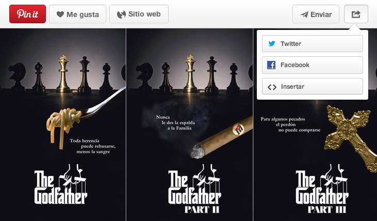Send the pin using Enviar
Screen dimensions: 377x221
coord(316,14)
